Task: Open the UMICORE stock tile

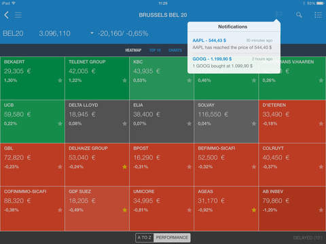Action: pos(162,209)
